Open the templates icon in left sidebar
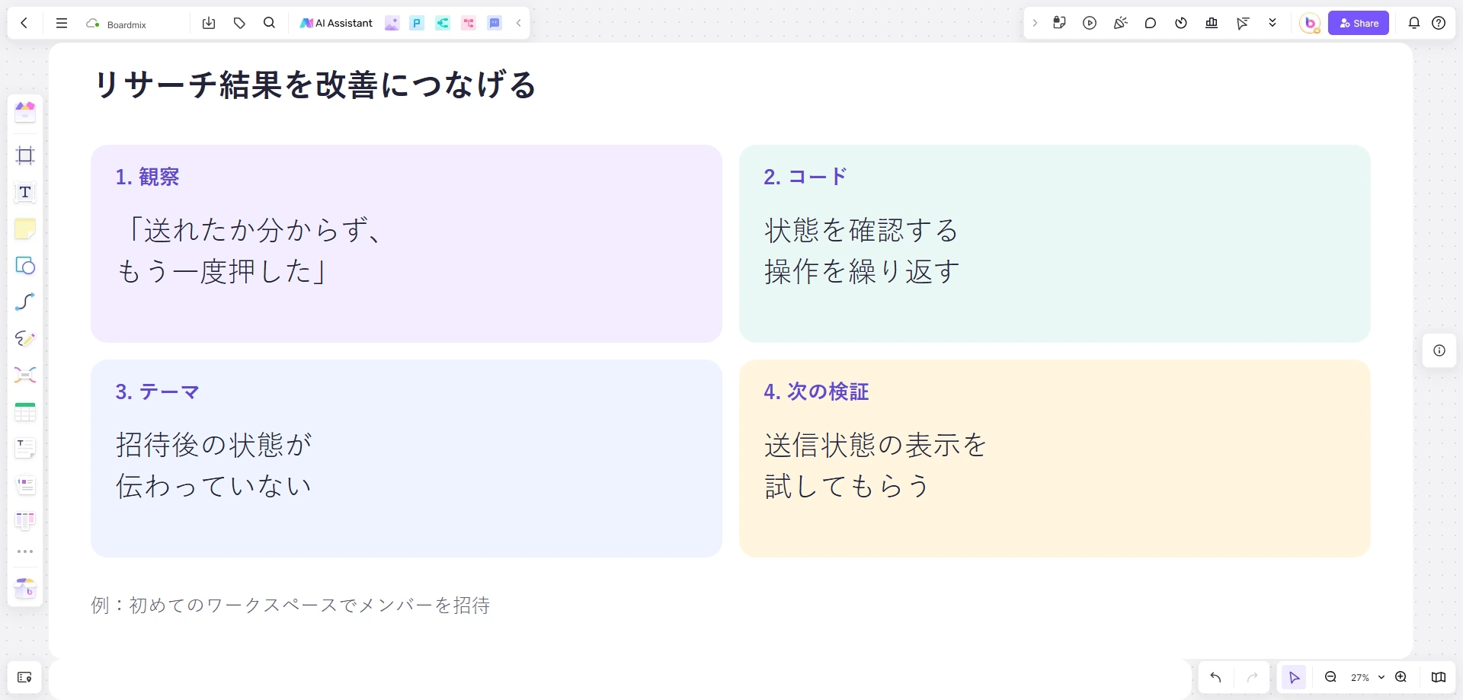The height and width of the screenshot is (700, 1463). (x=25, y=112)
